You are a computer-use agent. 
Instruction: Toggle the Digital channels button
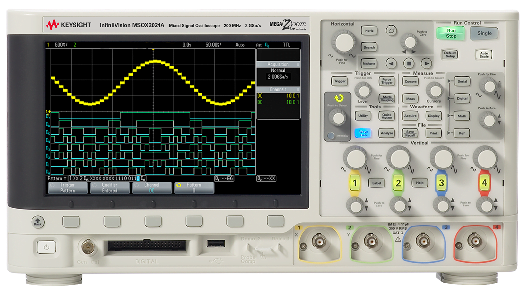462,98
